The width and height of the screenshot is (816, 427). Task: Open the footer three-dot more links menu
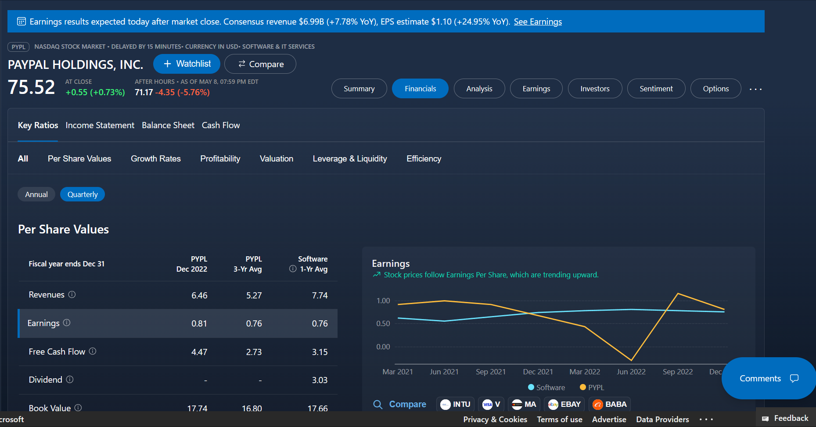706,419
